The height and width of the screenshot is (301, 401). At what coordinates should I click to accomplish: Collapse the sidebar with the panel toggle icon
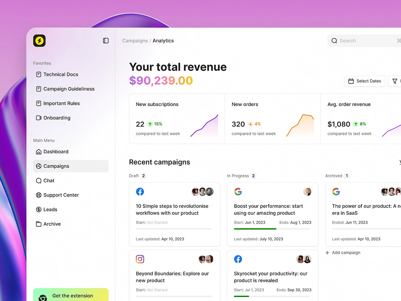(105, 41)
